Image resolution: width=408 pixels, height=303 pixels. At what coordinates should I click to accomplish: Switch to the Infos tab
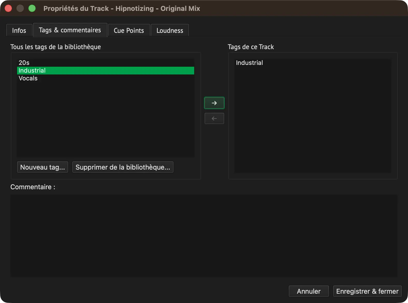(19, 30)
